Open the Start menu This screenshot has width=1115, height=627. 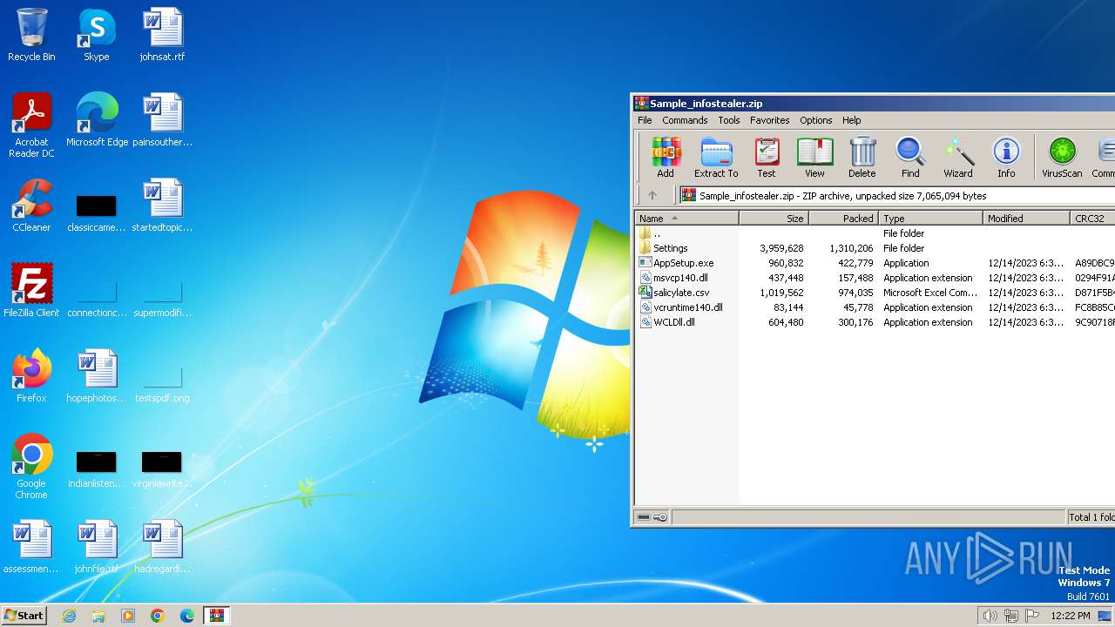pos(24,616)
